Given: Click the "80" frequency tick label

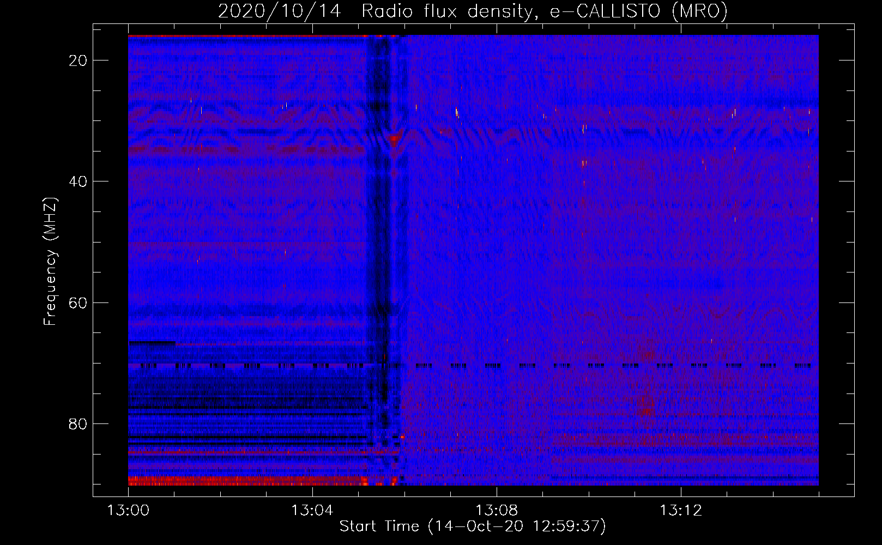Looking at the screenshot, I should click(x=78, y=423).
